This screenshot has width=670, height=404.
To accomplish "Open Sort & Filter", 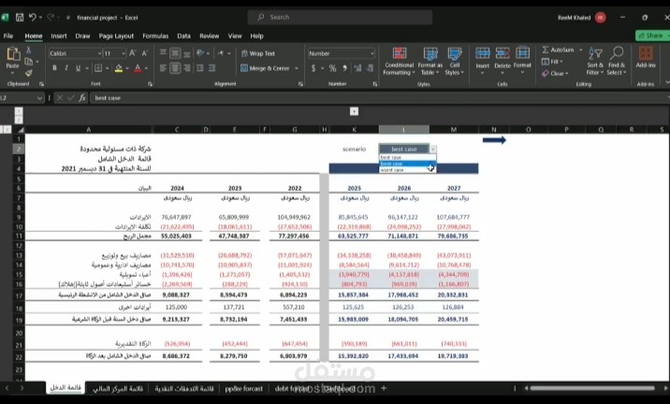I will (595, 61).
